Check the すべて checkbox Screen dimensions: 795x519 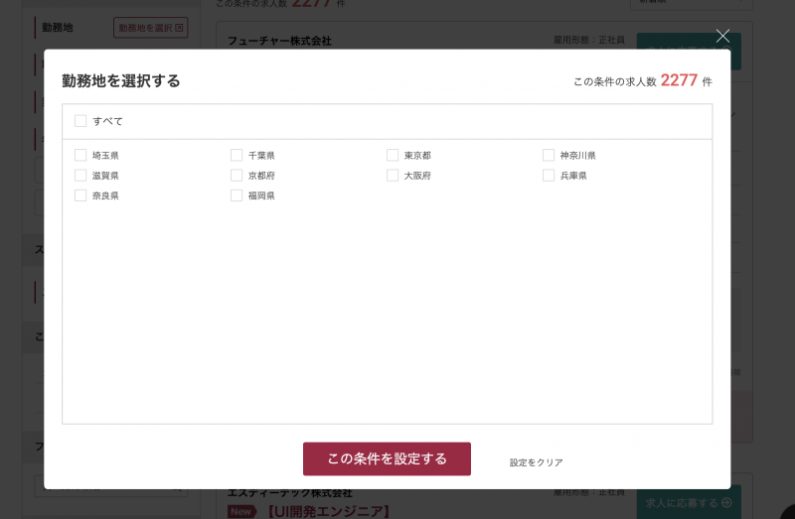80,121
